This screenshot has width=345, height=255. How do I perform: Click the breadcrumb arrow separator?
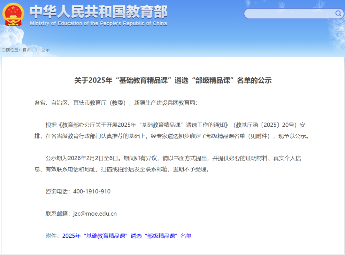36,50
